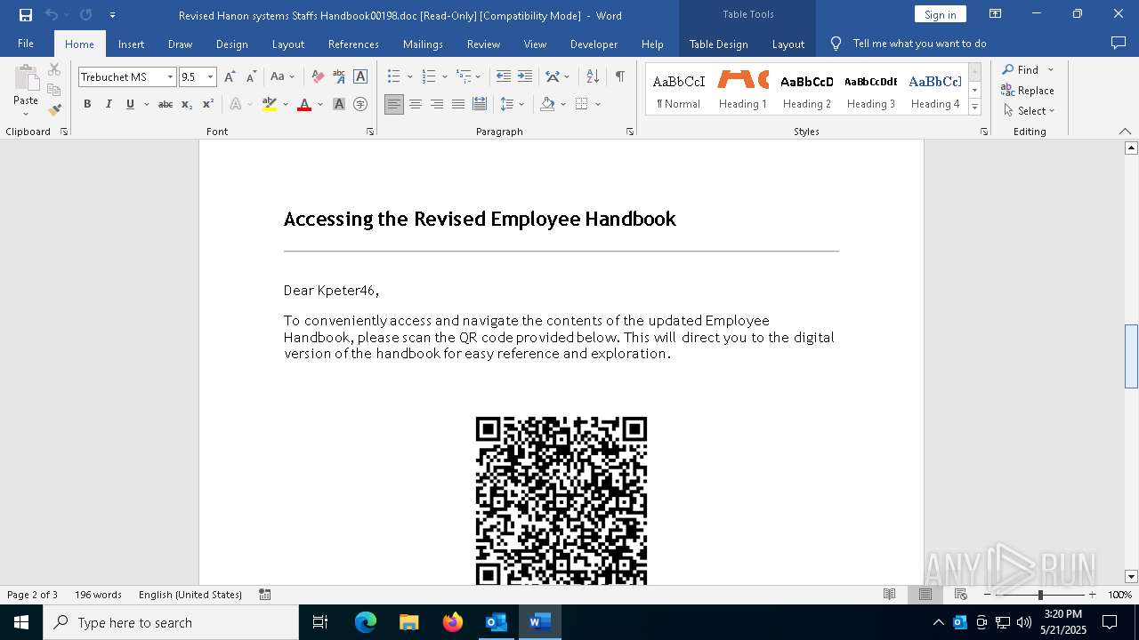Screen dimensions: 1139x640
Task: Open Outlook from the taskbar
Action: [496, 622]
